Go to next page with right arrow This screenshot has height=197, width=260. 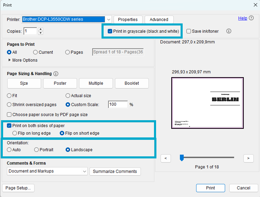click(x=248, y=158)
